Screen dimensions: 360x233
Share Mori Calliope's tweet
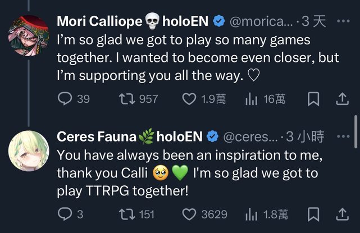[x=341, y=99]
